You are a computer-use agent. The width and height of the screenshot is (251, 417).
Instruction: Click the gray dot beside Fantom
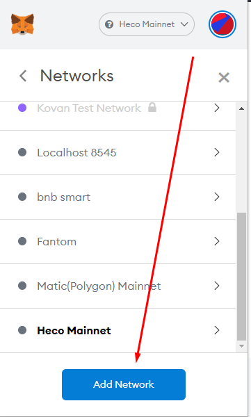(x=22, y=241)
